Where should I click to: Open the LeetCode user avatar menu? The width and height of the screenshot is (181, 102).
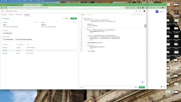coord(144,11)
